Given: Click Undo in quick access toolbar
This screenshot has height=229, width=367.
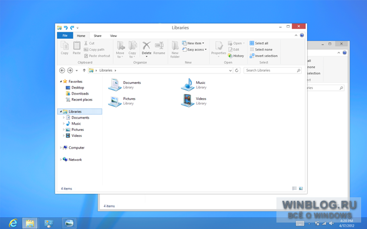Looking at the screenshot, I should [x=66, y=28].
